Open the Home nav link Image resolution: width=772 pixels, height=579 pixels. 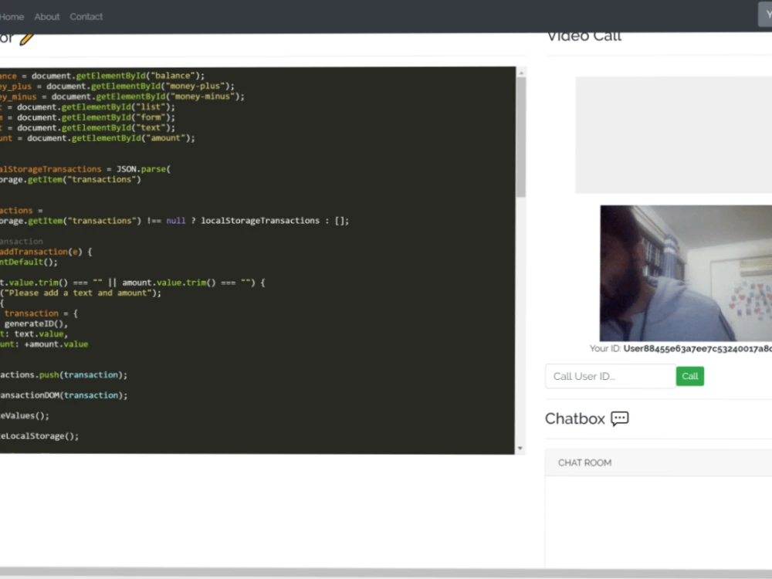click(12, 17)
